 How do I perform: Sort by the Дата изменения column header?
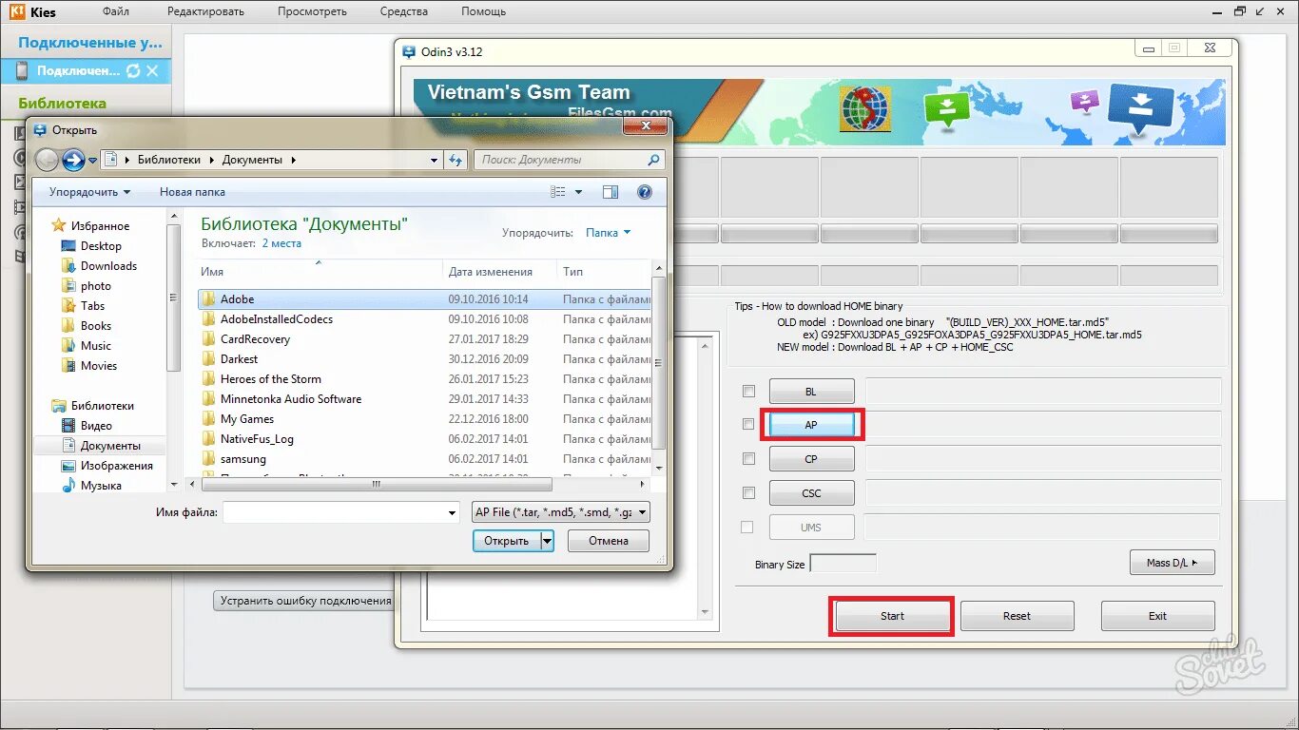(x=500, y=272)
